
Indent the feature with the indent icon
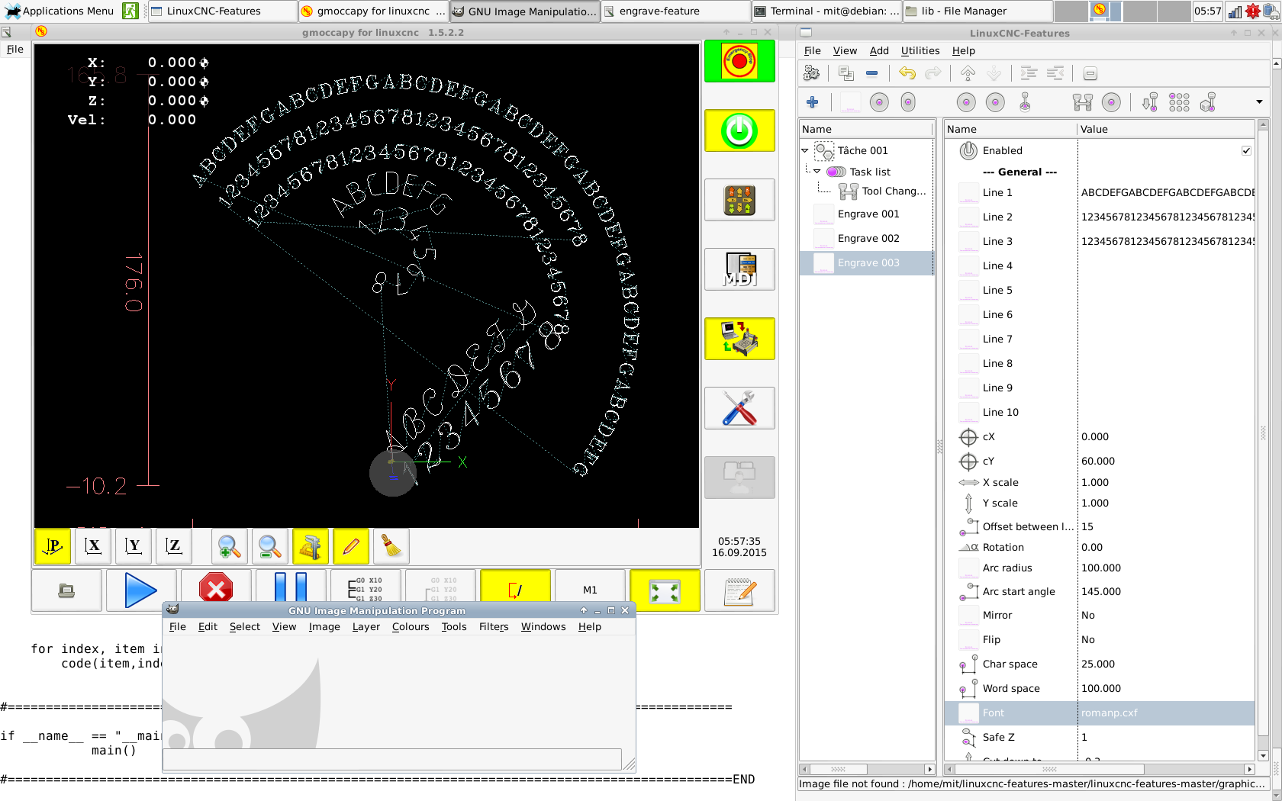coord(1029,73)
